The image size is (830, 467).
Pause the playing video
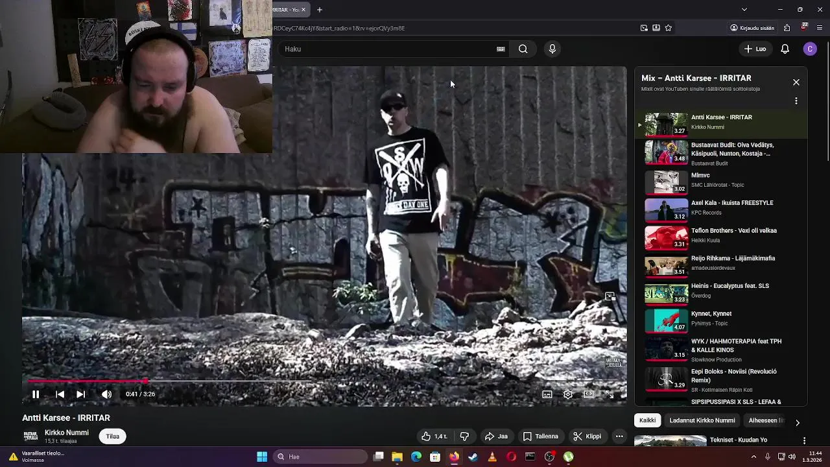tap(36, 394)
